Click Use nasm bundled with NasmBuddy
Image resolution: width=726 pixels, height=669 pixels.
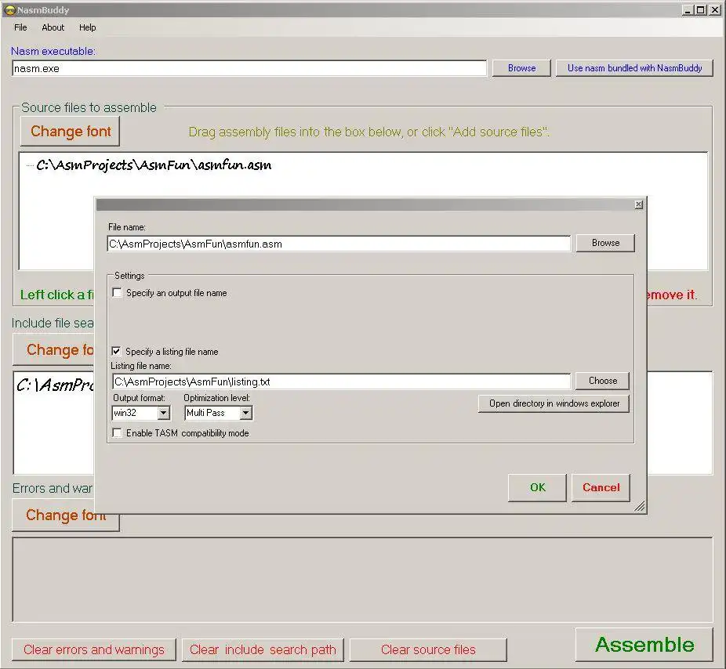[x=634, y=68]
